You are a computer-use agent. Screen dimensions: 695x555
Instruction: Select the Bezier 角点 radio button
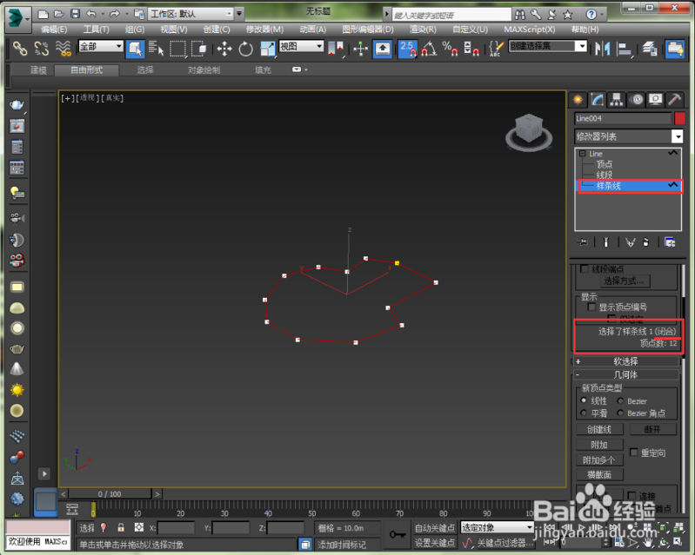coord(620,413)
